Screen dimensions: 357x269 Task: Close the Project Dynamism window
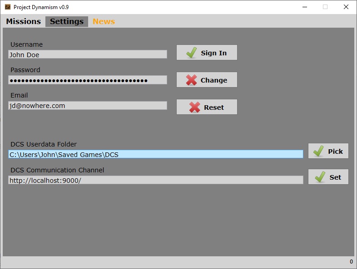click(346, 7)
